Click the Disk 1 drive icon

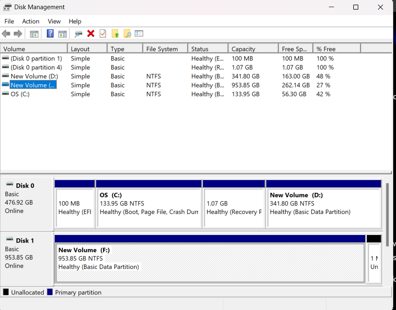tap(10, 239)
